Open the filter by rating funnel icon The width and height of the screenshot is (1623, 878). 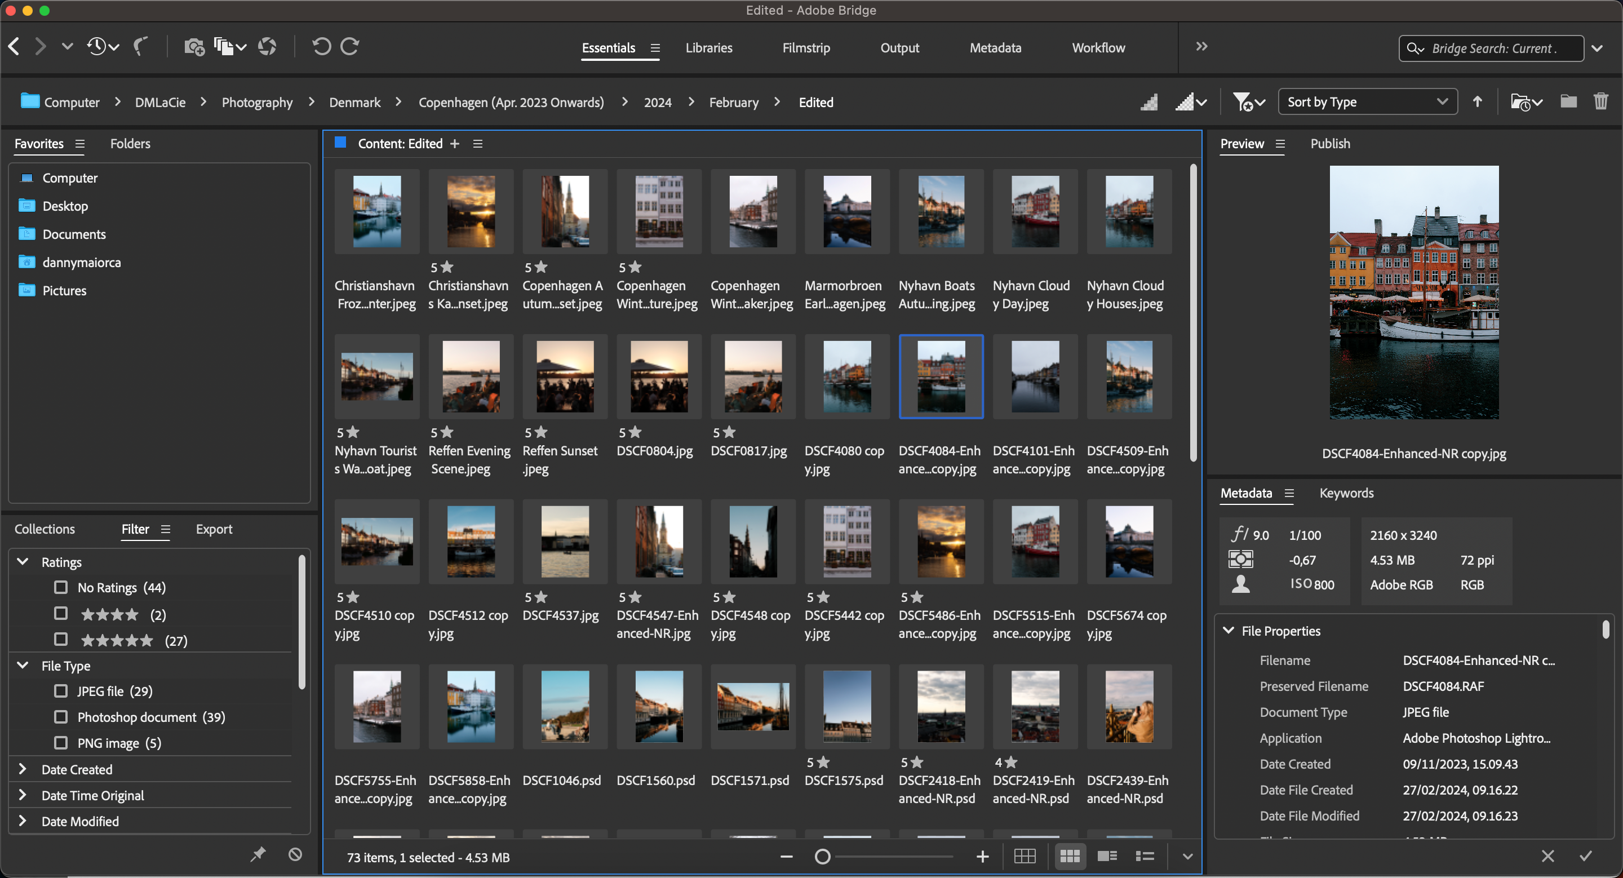(x=1246, y=101)
